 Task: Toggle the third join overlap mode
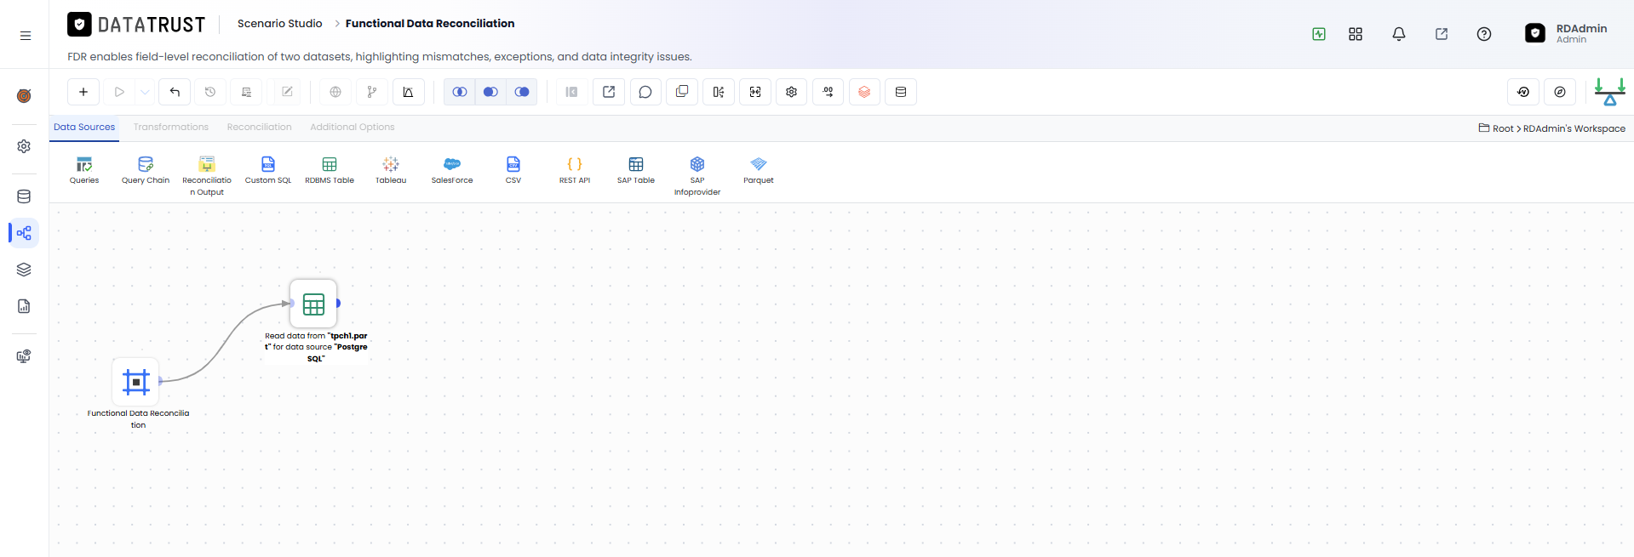coord(522,92)
